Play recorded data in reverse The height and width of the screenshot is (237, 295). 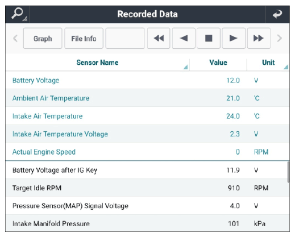(184, 38)
